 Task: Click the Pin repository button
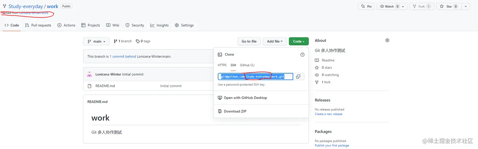[x=366, y=6]
